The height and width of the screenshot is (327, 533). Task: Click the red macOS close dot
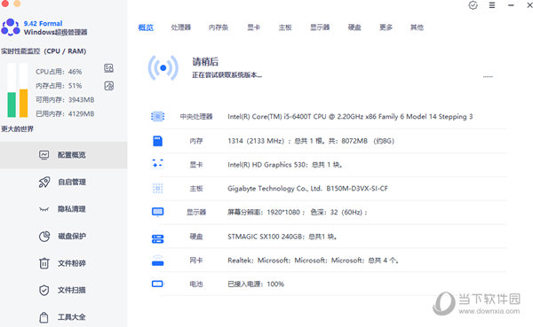pos(4,4)
